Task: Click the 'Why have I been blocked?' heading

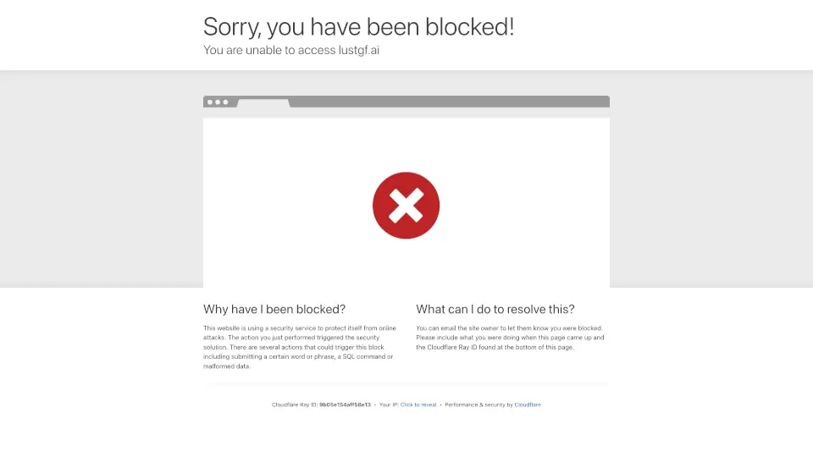Action: point(274,310)
